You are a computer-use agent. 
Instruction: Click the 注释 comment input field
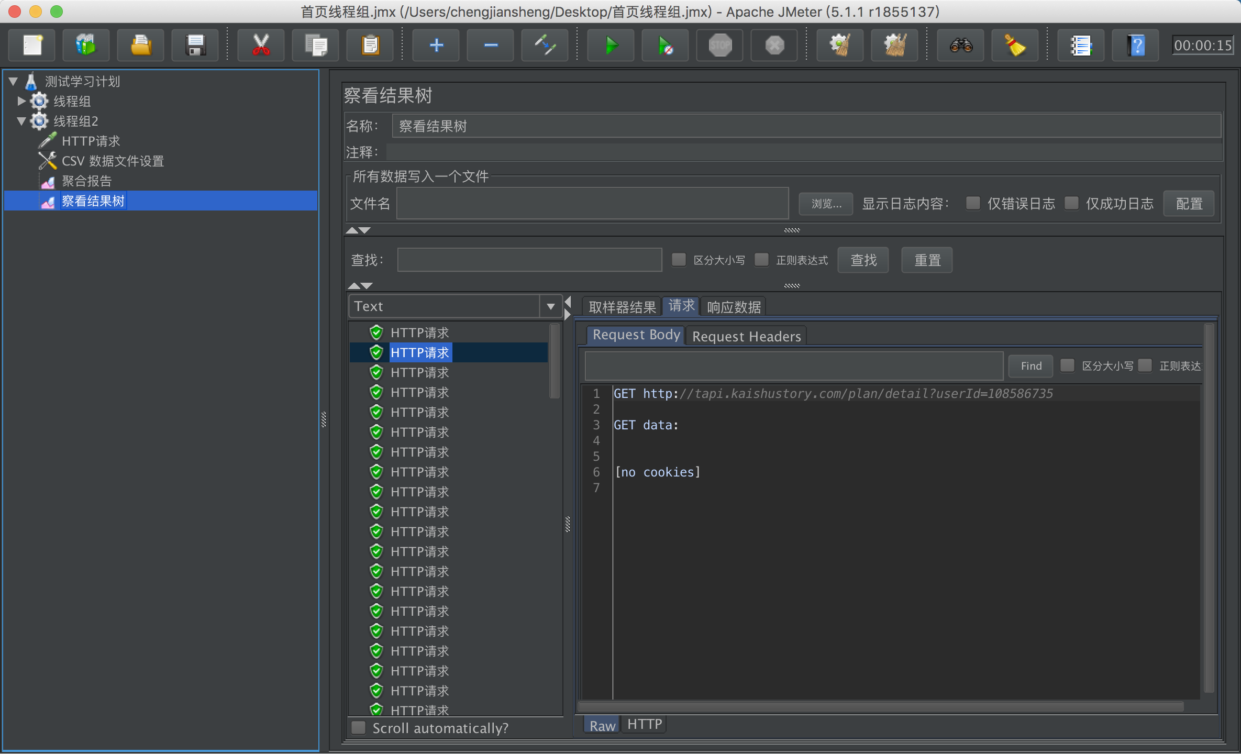pos(804,152)
